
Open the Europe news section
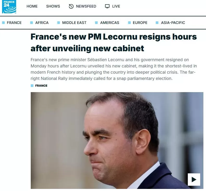[x=140, y=23]
